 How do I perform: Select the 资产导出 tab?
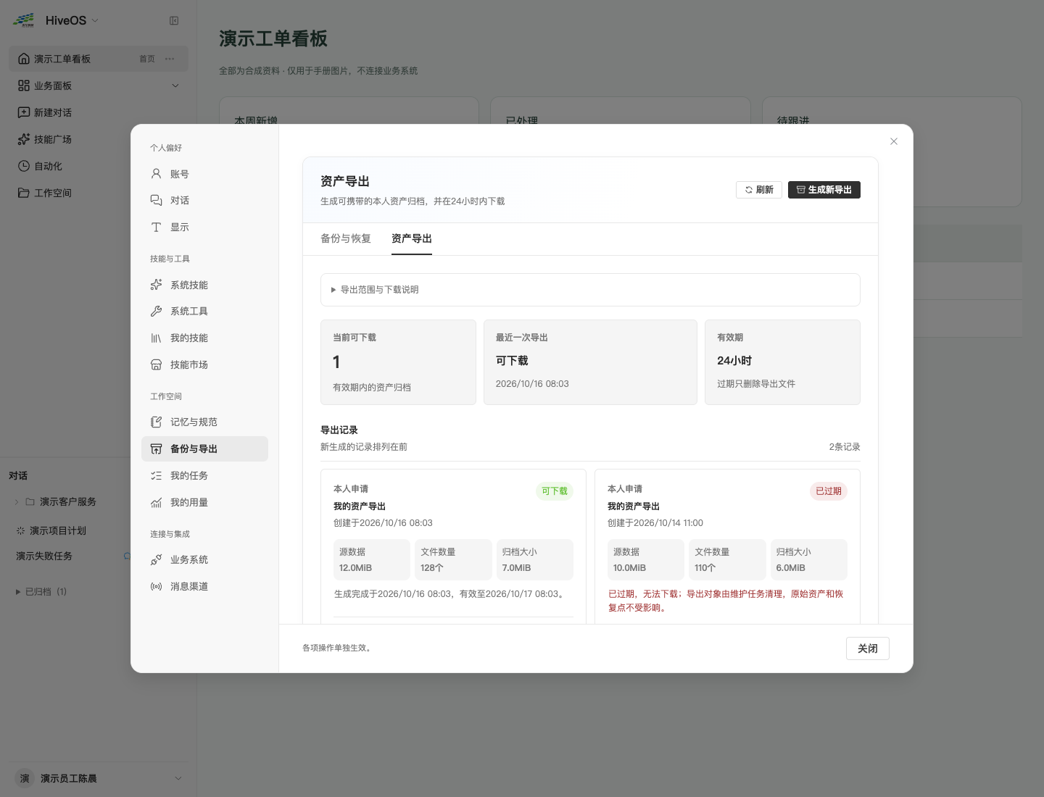click(412, 238)
